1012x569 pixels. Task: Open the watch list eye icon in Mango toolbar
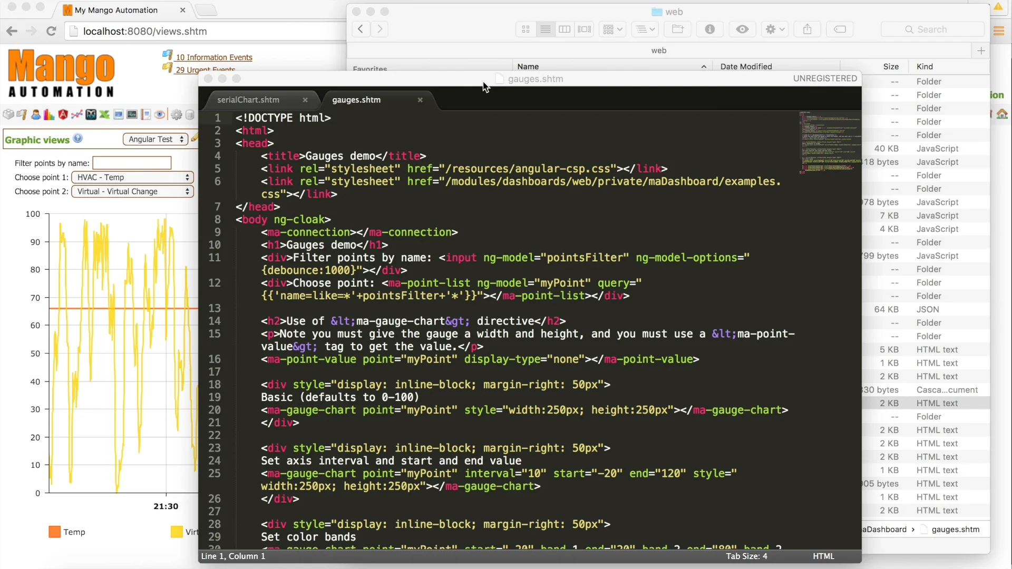(159, 114)
